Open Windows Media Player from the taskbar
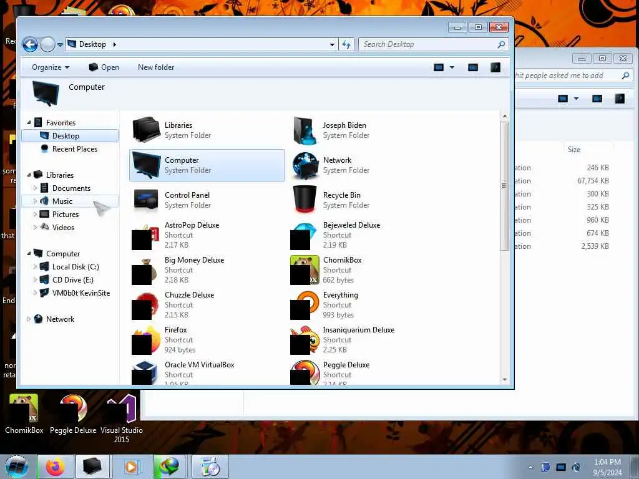639x479 pixels. coord(131,467)
